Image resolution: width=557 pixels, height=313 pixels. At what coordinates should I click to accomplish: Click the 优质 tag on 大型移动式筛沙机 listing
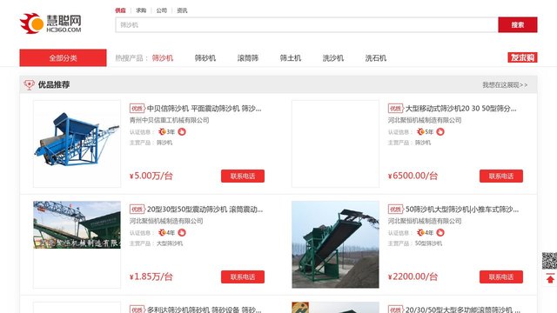point(396,108)
